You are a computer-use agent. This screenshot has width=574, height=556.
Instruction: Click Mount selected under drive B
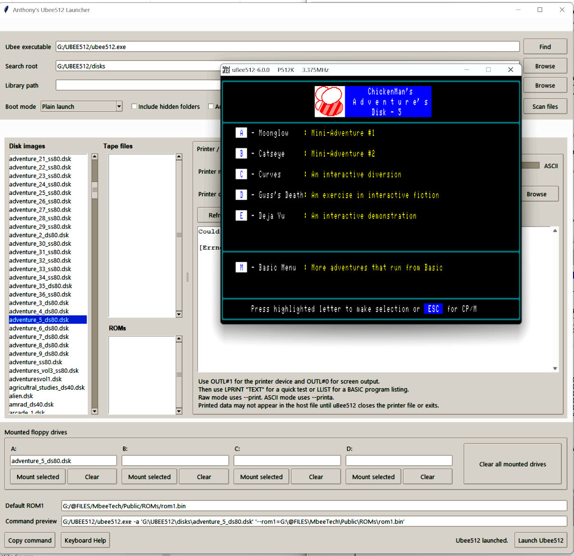(149, 477)
